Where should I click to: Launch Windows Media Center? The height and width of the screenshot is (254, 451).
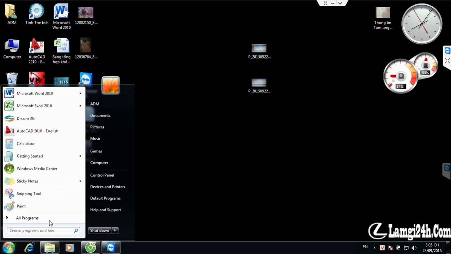(x=43, y=169)
